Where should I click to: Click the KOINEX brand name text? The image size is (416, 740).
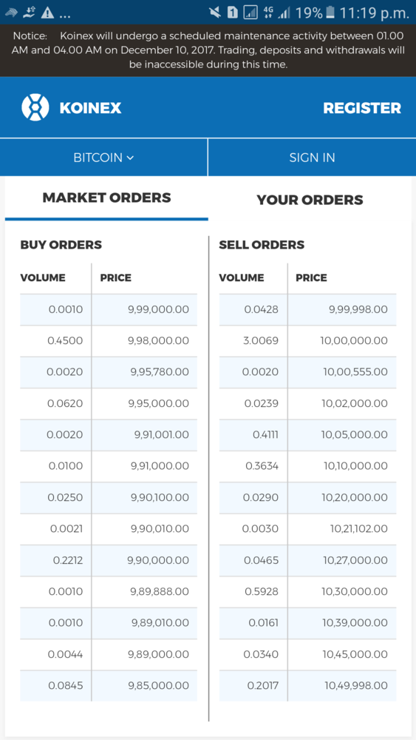tap(90, 108)
